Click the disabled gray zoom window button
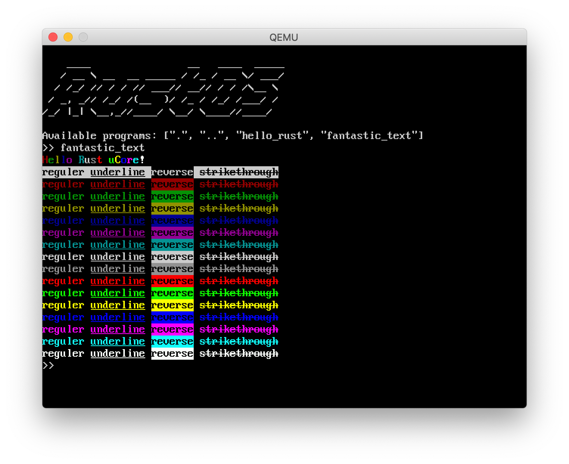The image size is (569, 464). point(83,37)
